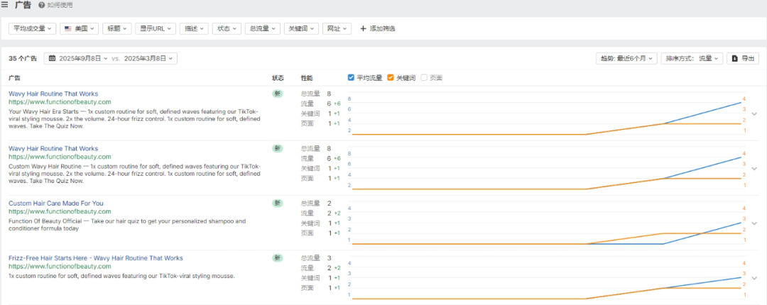Uncheck the 关键词 chart checkbox
The width and height of the screenshot is (767, 305).
pyautogui.click(x=391, y=77)
